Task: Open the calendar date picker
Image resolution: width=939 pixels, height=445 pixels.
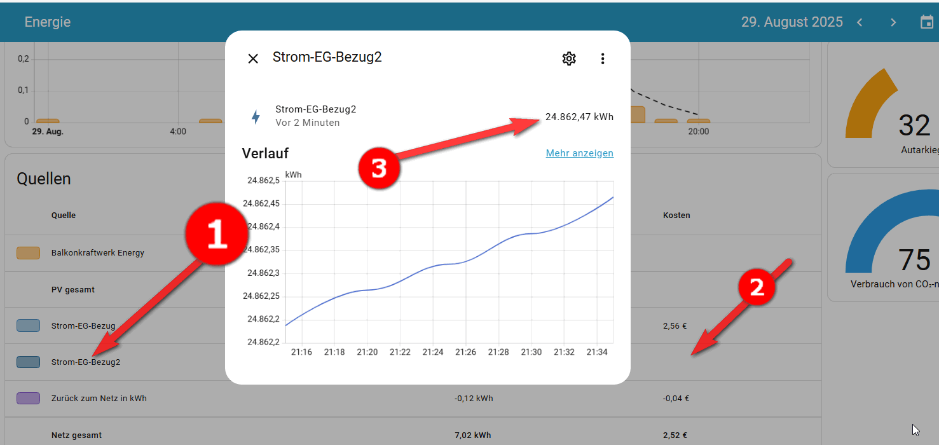Action: tap(926, 22)
